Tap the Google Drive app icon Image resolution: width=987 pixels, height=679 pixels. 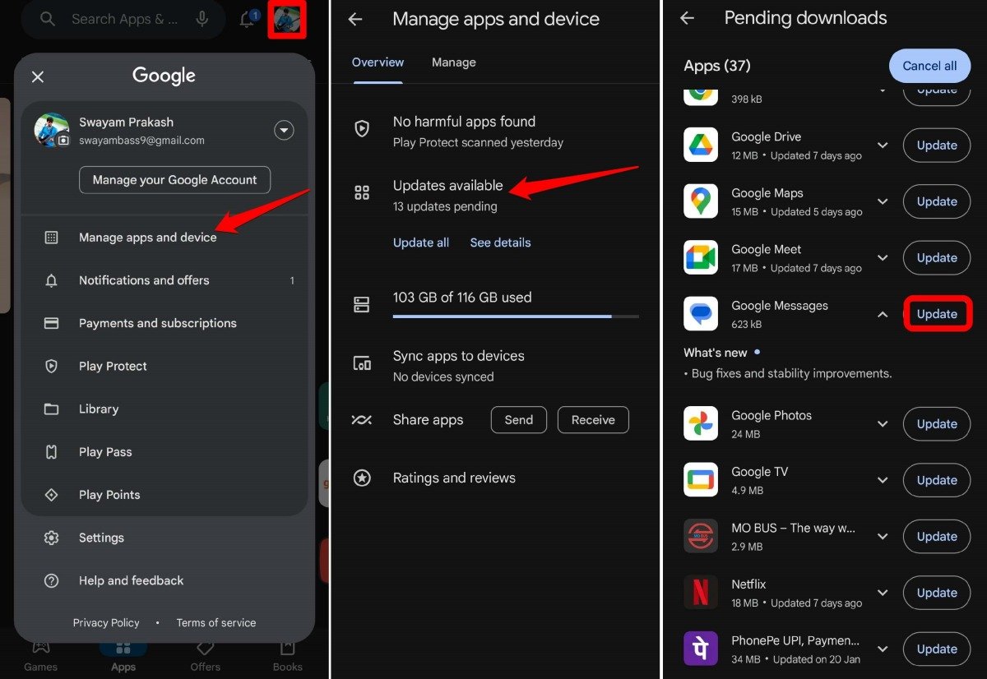point(700,145)
